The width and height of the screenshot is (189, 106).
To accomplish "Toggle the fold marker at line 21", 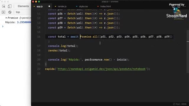I will coord(46,64).
